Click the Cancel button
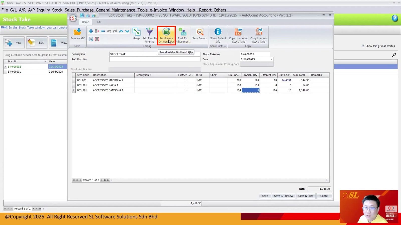The image size is (401, 225). 324,196
